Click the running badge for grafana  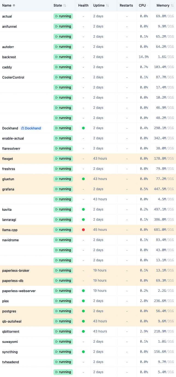tap(63, 189)
